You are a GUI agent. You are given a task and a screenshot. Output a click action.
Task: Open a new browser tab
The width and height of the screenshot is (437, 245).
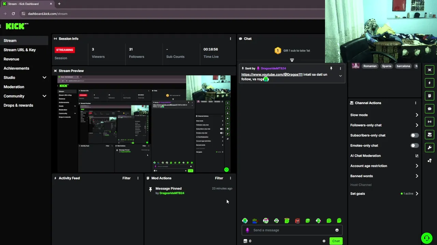[59, 4]
